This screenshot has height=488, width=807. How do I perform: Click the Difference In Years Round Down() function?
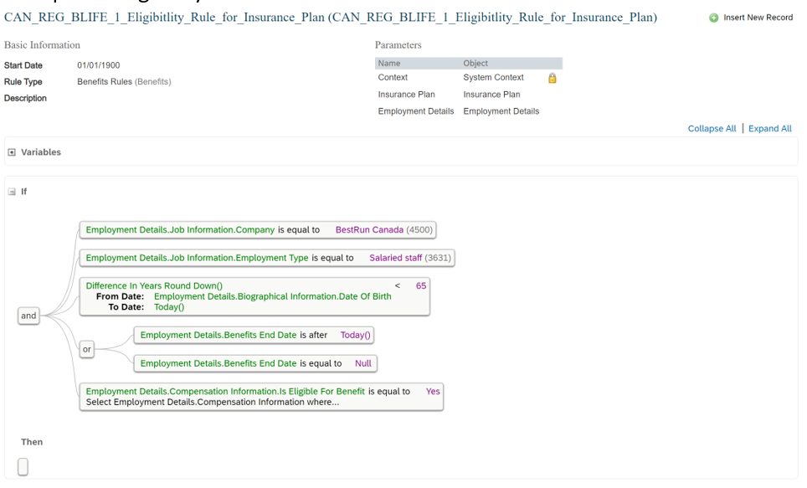coord(154,285)
